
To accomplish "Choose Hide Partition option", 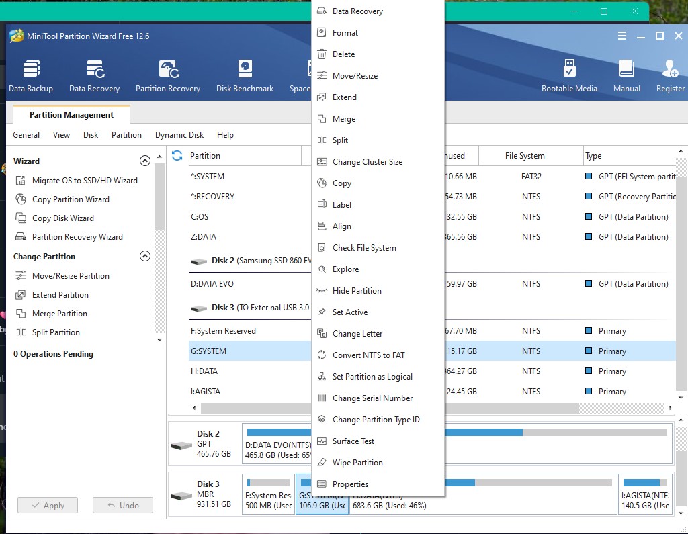I will (378, 290).
